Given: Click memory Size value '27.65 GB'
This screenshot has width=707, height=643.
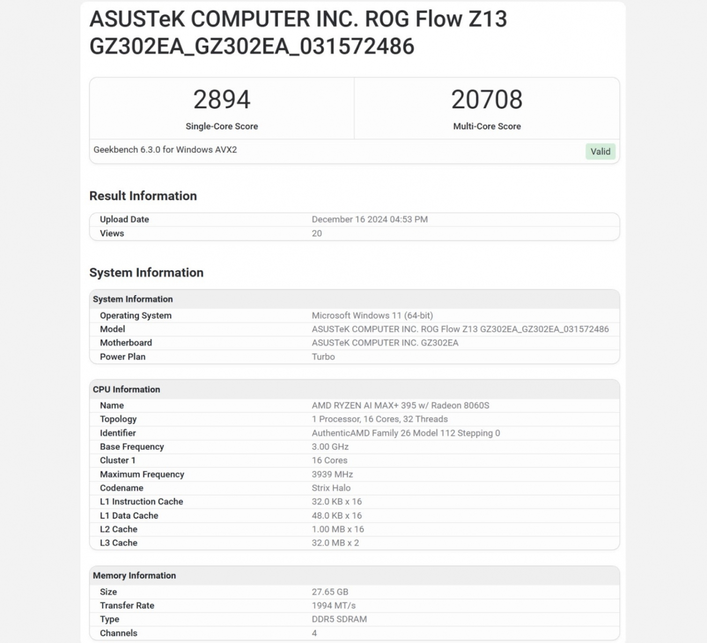Looking at the screenshot, I should click(330, 592).
